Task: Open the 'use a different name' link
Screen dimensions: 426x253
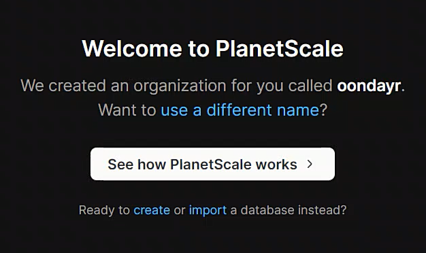Action: click(240, 110)
